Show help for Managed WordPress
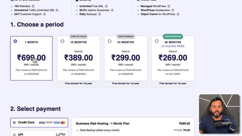Screen dimensions: 242x136 [x=169, y=6]
